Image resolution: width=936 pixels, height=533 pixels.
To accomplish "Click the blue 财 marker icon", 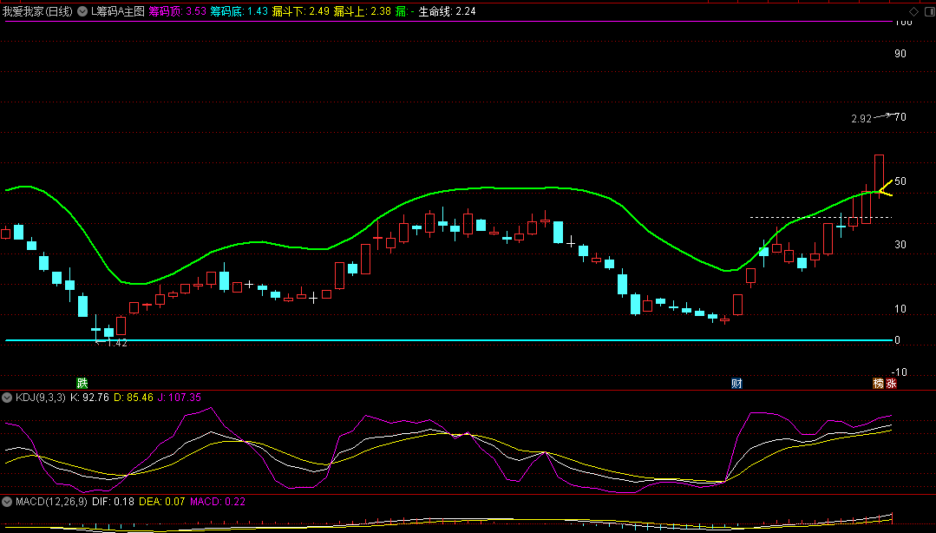I will click(736, 383).
